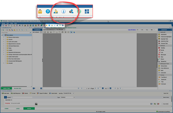Select the Arrow markup tool
The height and width of the screenshot is (113, 173).
163,50
